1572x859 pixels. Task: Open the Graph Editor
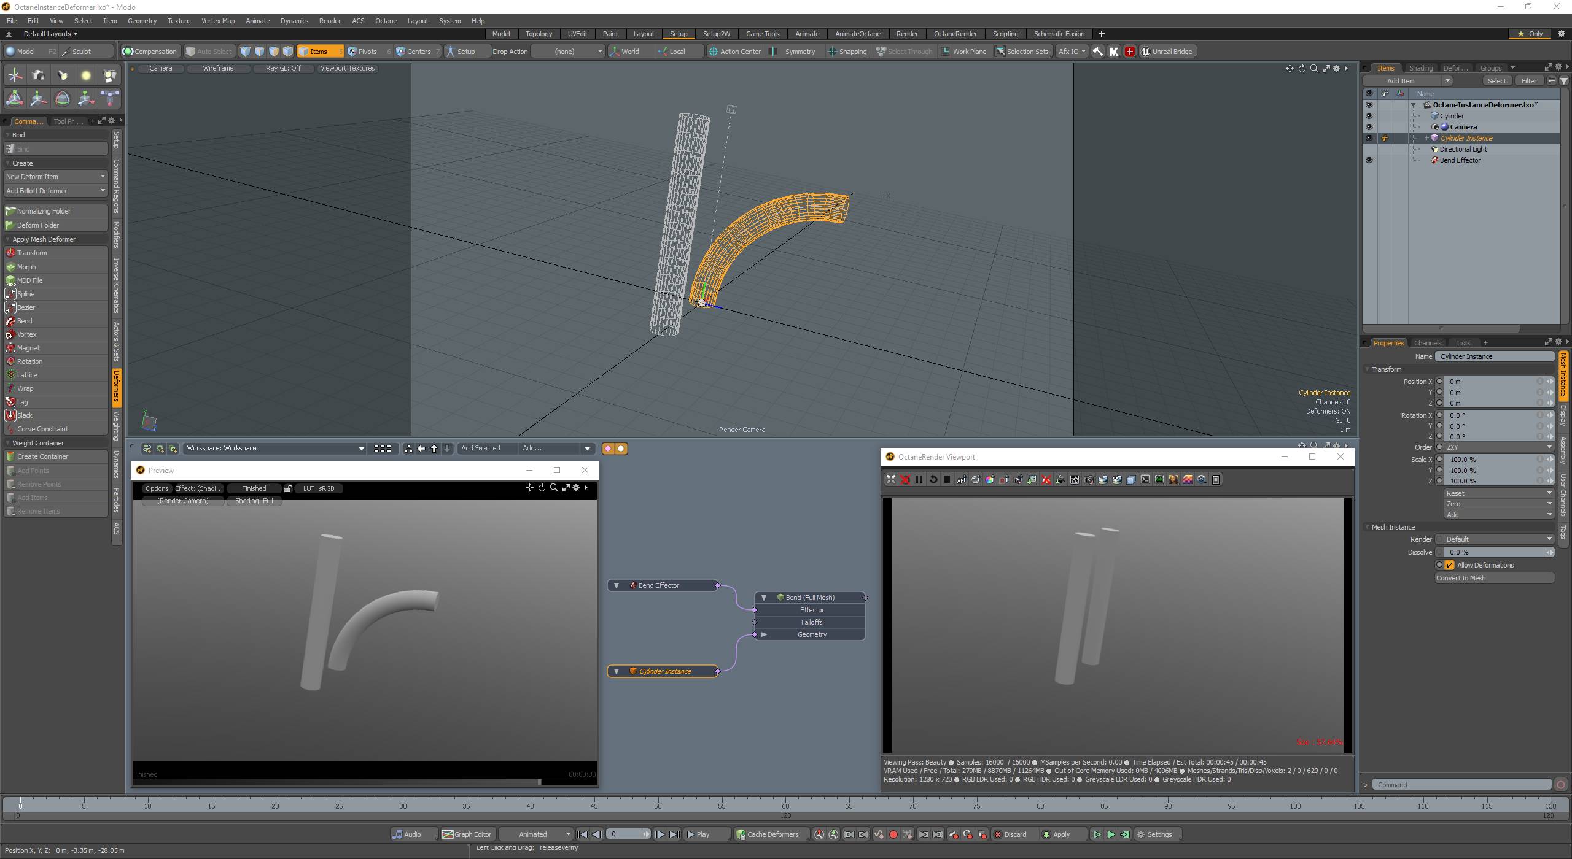click(467, 834)
